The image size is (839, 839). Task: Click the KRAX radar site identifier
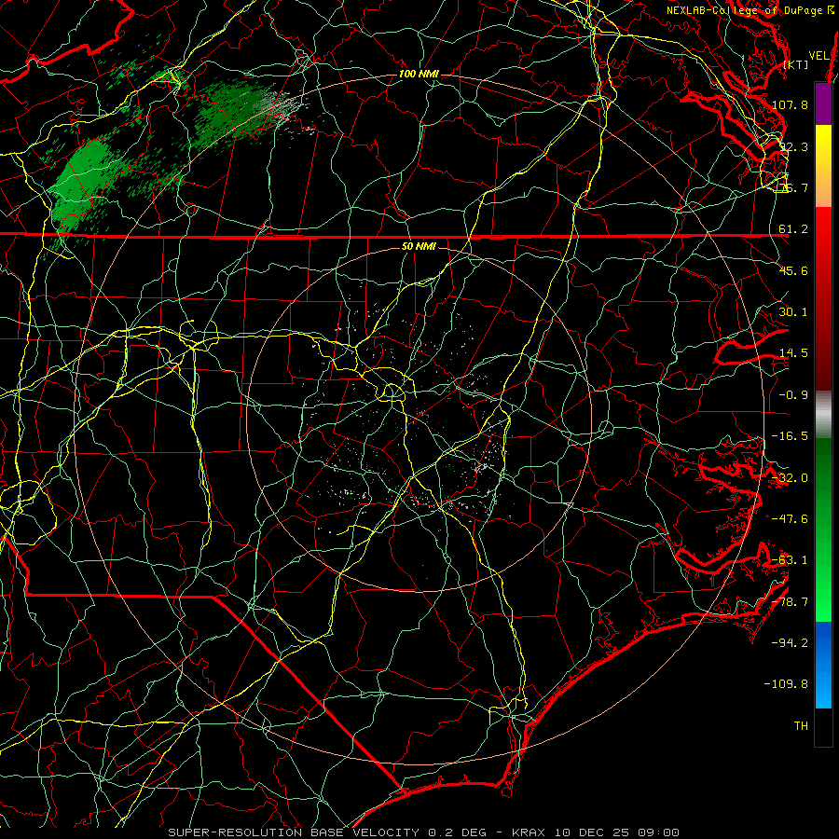[x=529, y=832]
